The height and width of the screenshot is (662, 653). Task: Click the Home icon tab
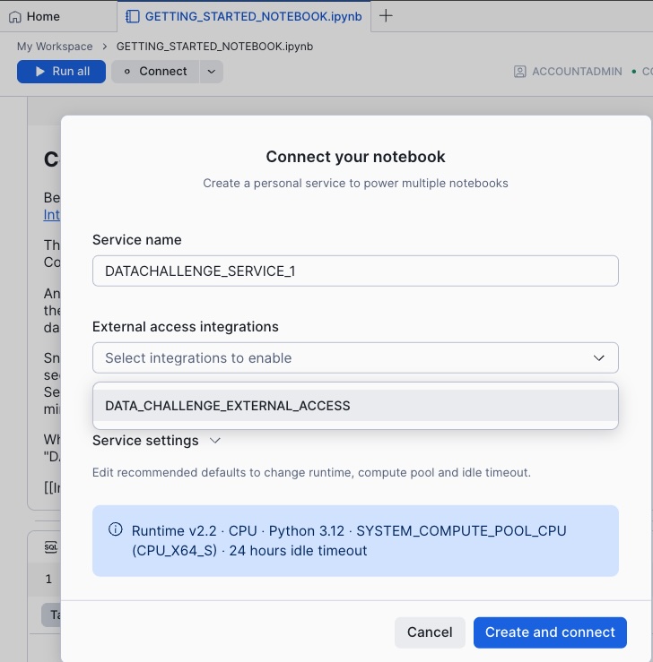pos(34,16)
